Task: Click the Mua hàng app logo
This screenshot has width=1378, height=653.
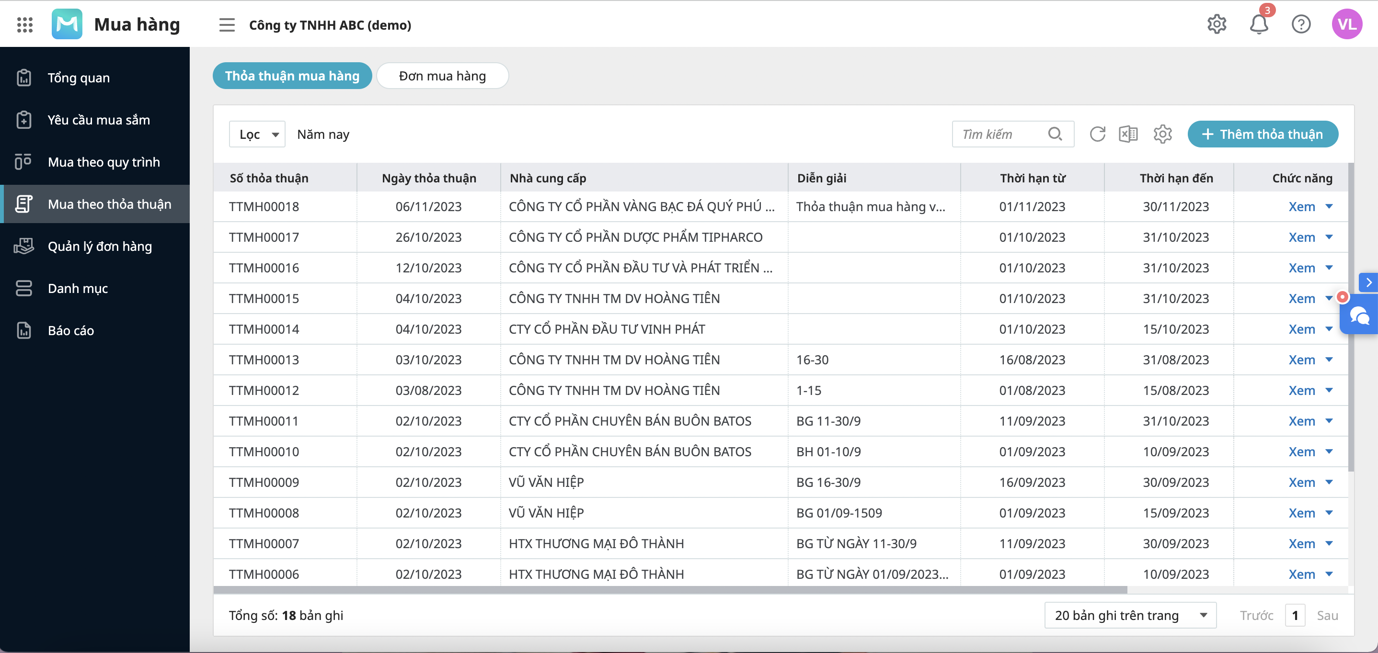Action: (67, 24)
